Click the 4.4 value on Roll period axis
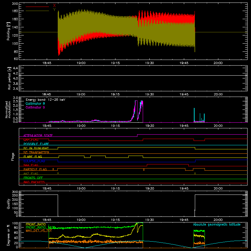The width and height of the screenshot is (251, 251). pos(15,68)
